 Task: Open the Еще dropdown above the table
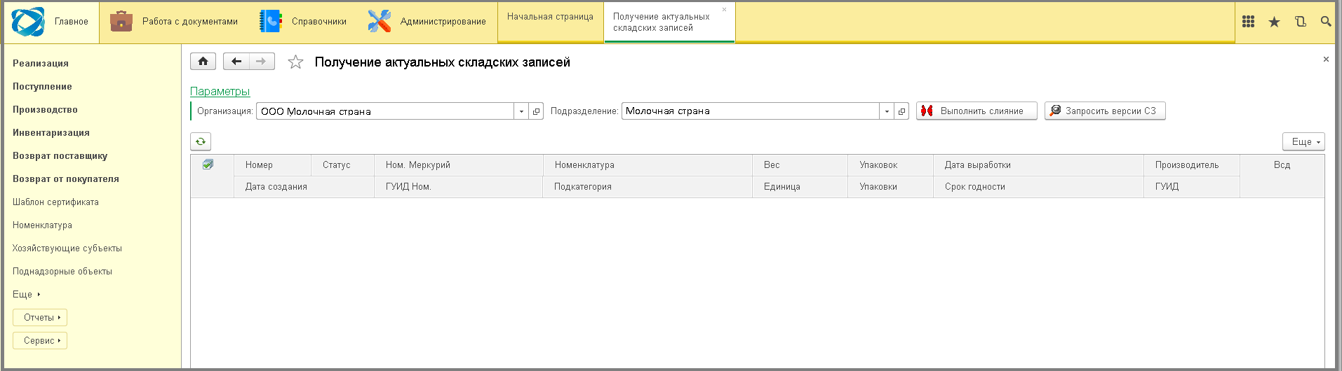coord(1303,141)
